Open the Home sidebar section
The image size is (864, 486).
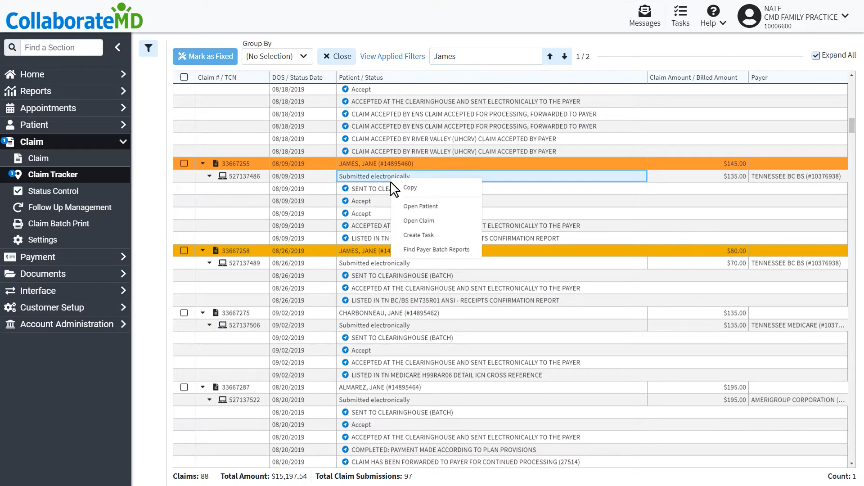click(65, 74)
